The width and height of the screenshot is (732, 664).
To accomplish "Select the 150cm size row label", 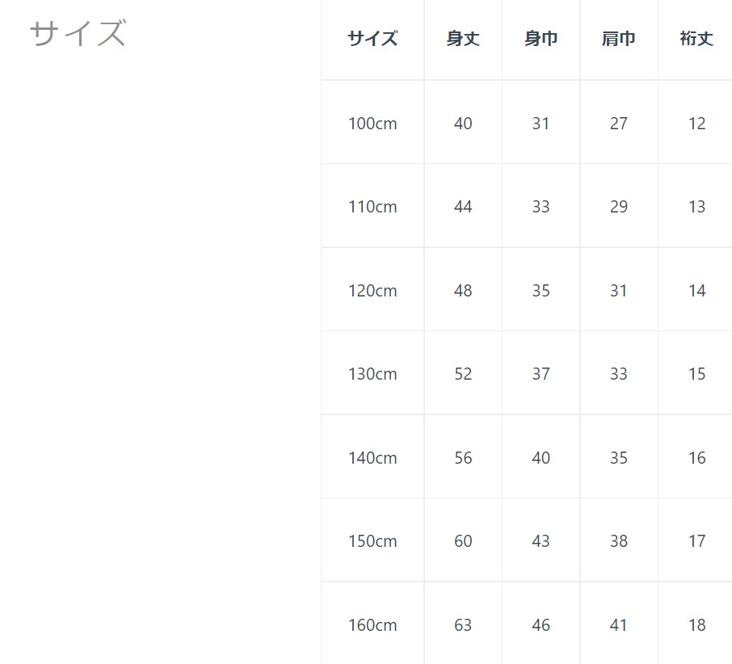I will (x=372, y=541).
